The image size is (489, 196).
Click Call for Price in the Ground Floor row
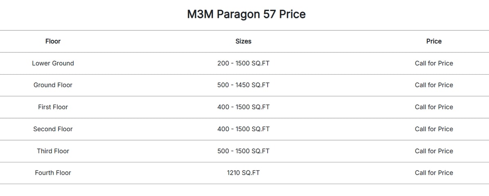[x=434, y=85]
